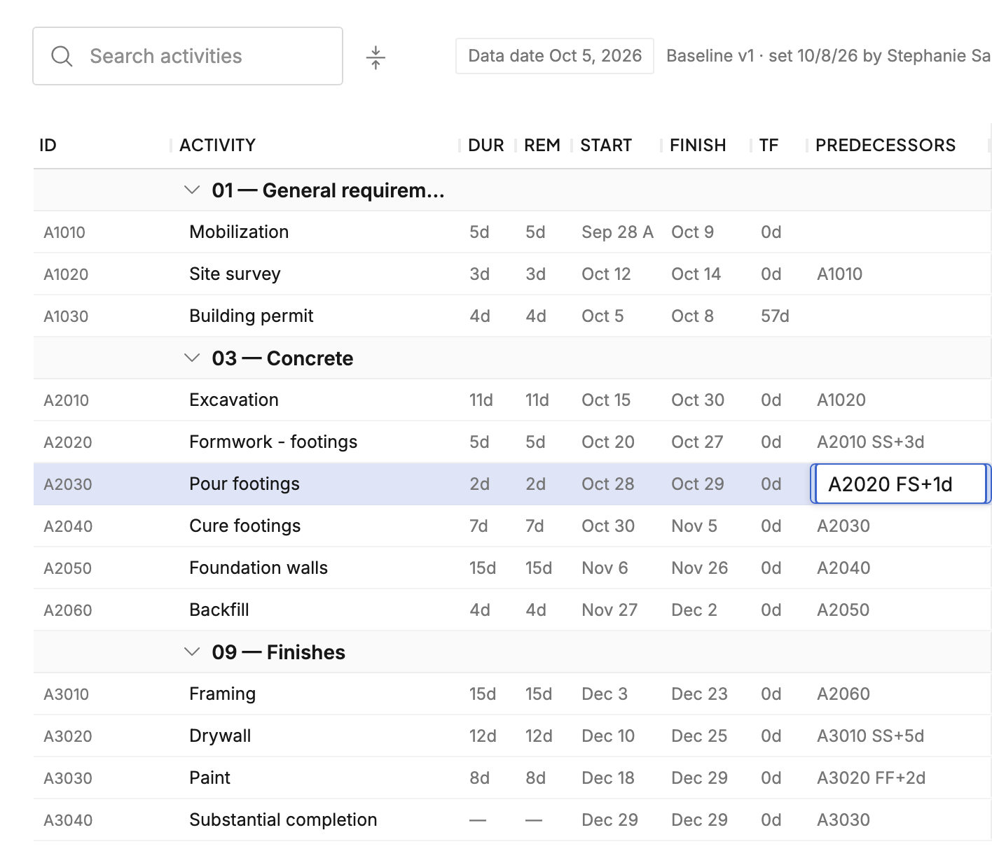Image resolution: width=992 pixels, height=858 pixels.
Task: Click the Dec 3 start date of Framing
Action: pyautogui.click(x=605, y=694)
